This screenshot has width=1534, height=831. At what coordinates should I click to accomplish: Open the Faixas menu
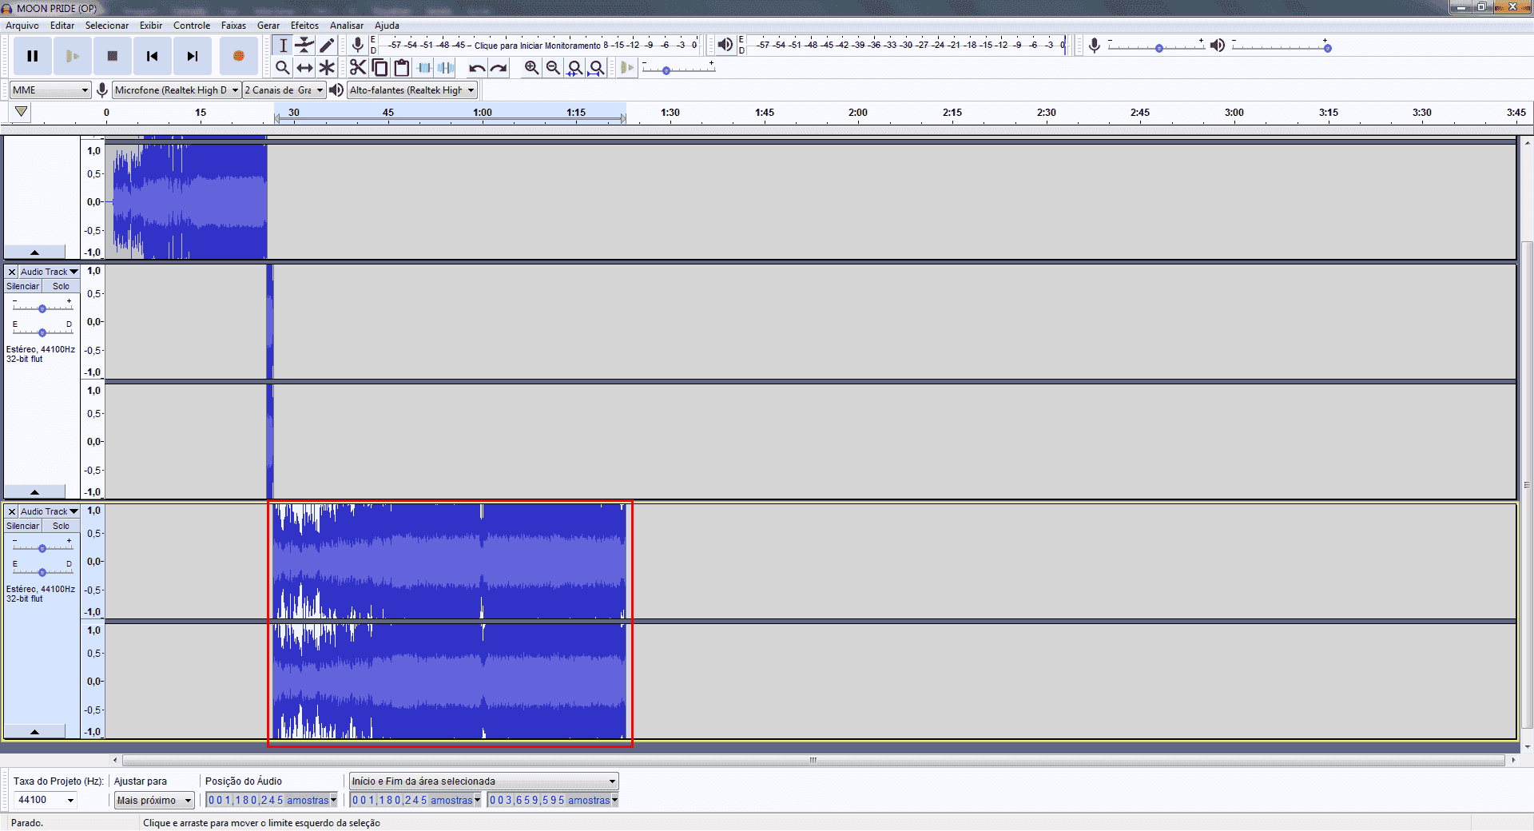pyautogui.click(x=233, y=26)
